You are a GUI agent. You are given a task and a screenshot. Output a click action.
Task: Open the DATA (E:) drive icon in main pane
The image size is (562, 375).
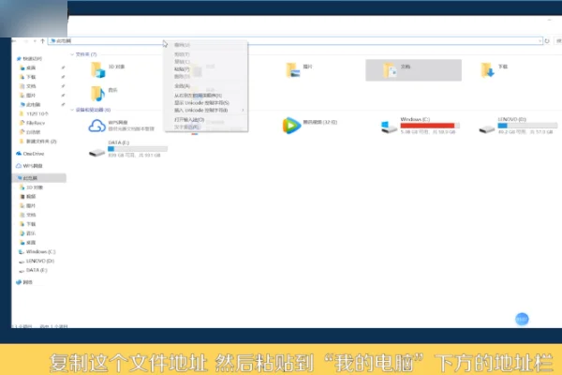tap(96, 153)
